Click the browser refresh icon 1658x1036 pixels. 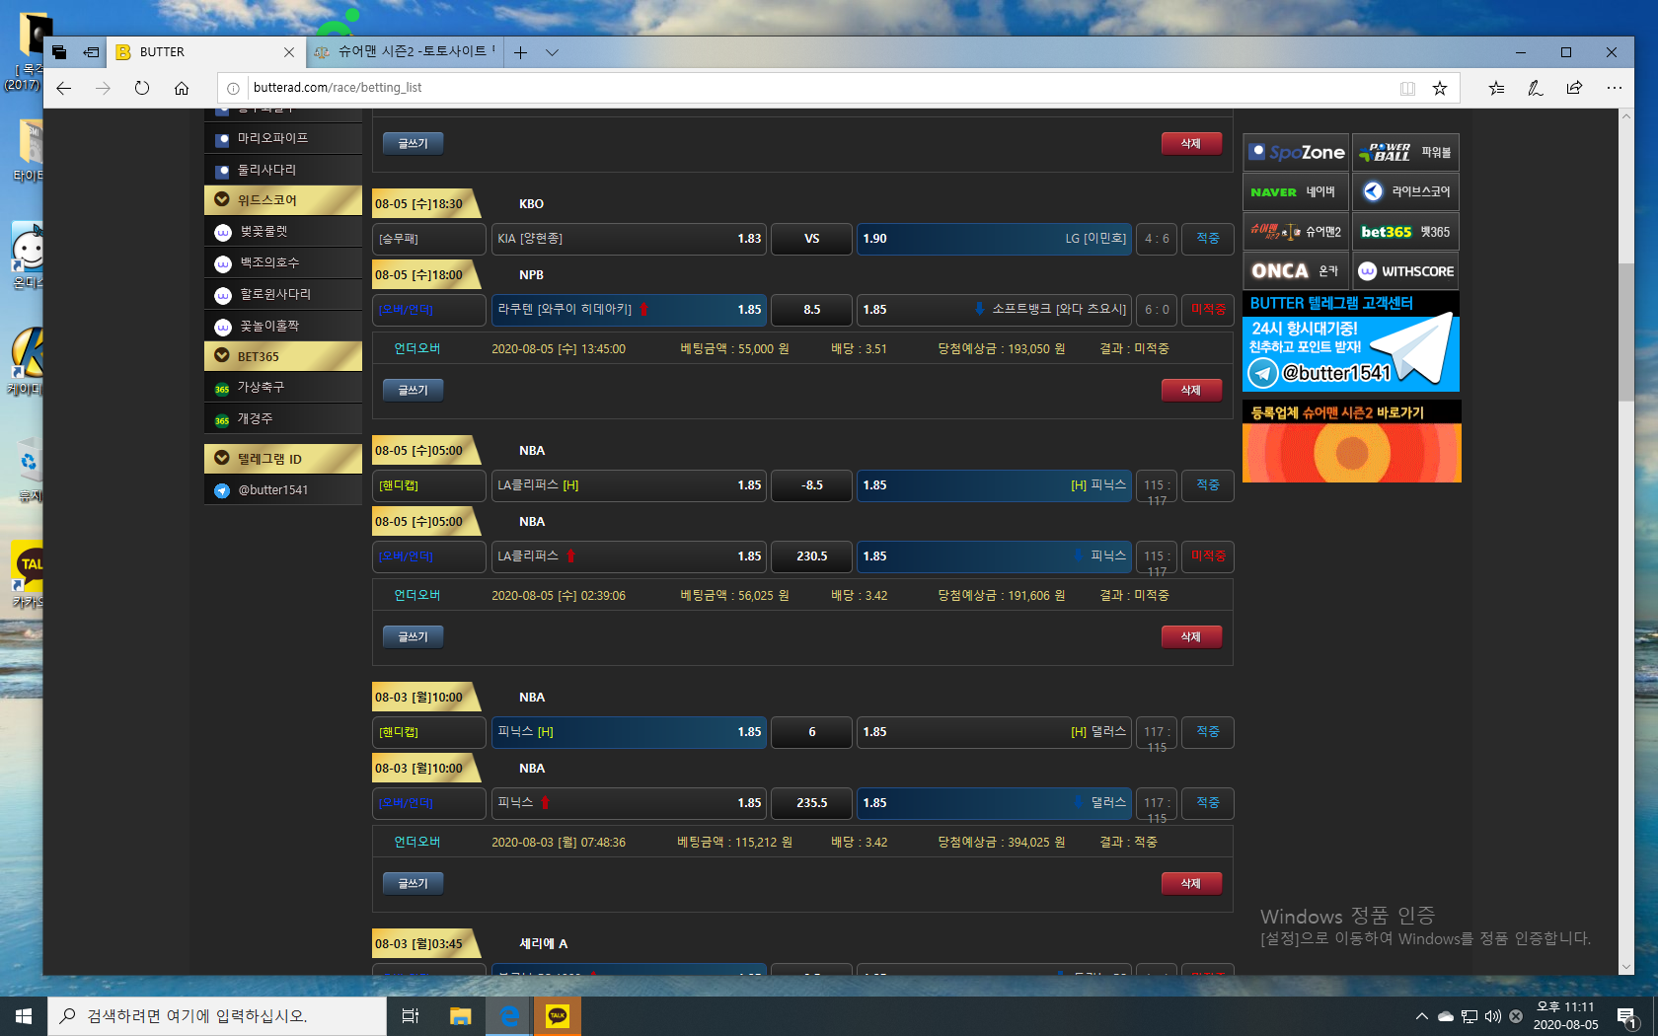coord(142,88)
